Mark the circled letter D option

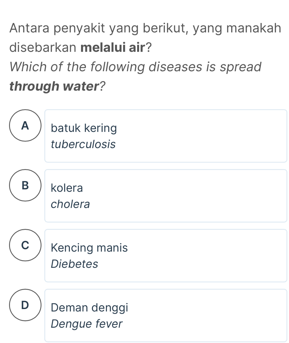25,305
